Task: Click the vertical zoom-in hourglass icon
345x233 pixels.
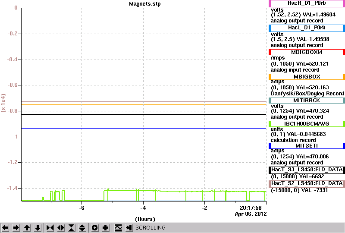Action: (x=72, y=228)
